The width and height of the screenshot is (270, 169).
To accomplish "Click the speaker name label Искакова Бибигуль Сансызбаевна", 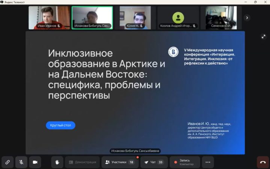I will click(135, 151).
